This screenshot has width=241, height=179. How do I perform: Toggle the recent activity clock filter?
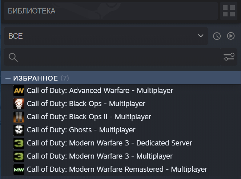click(x=217, y=36)
